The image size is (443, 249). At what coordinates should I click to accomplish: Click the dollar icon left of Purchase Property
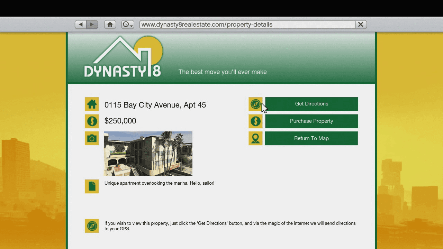[255, 121]
